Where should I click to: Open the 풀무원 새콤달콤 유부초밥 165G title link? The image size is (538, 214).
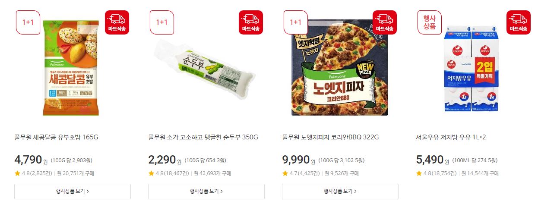(x=57, y=137)
